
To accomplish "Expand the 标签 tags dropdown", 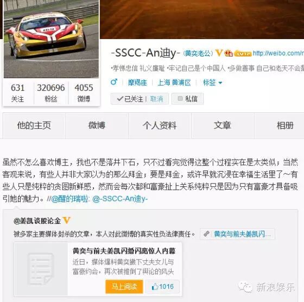I will [212, 83].
